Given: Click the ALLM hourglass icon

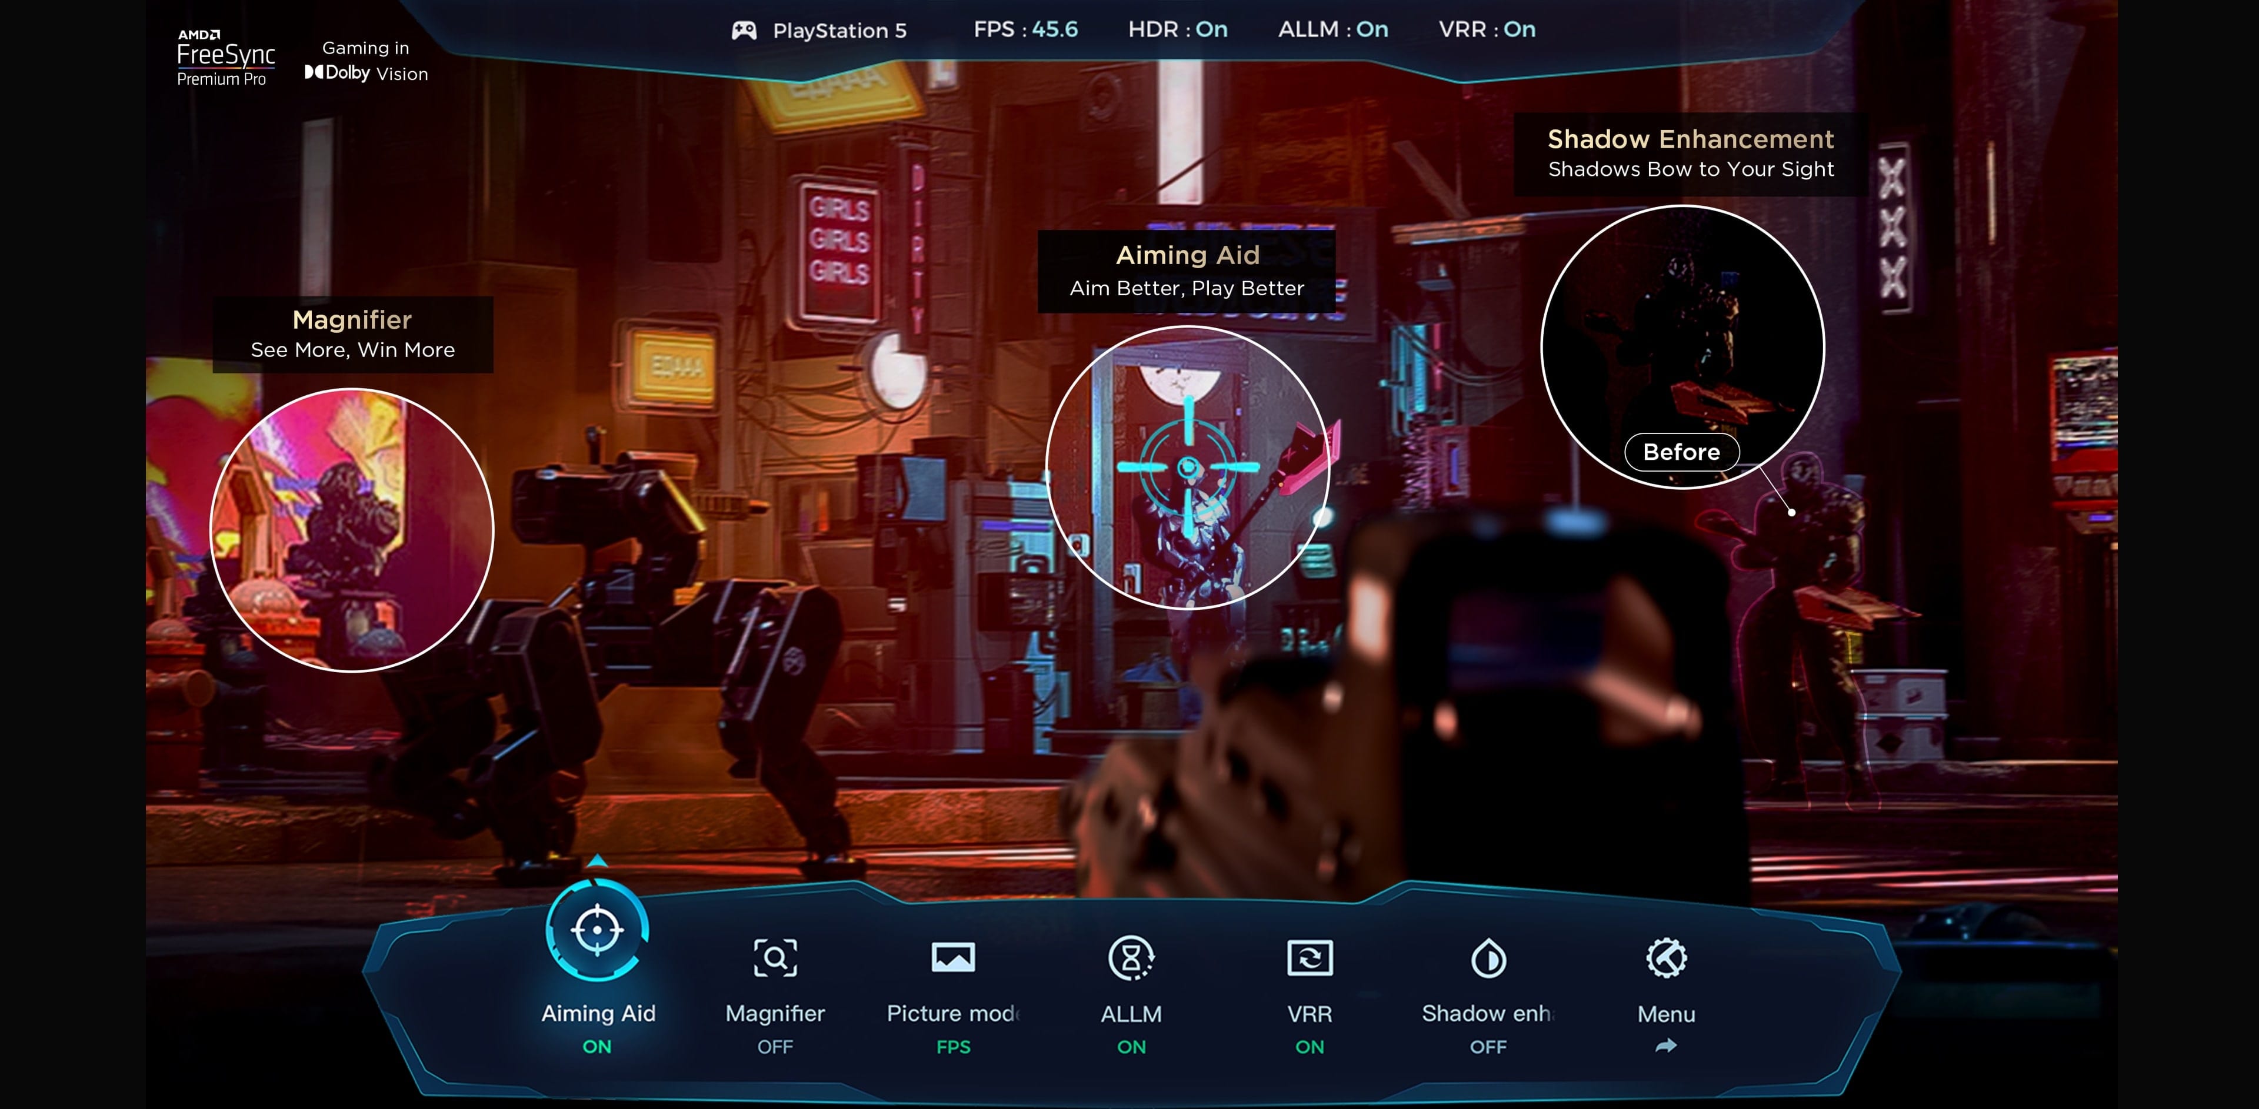Looking at the screenshot, I should tap(1132, 957).
